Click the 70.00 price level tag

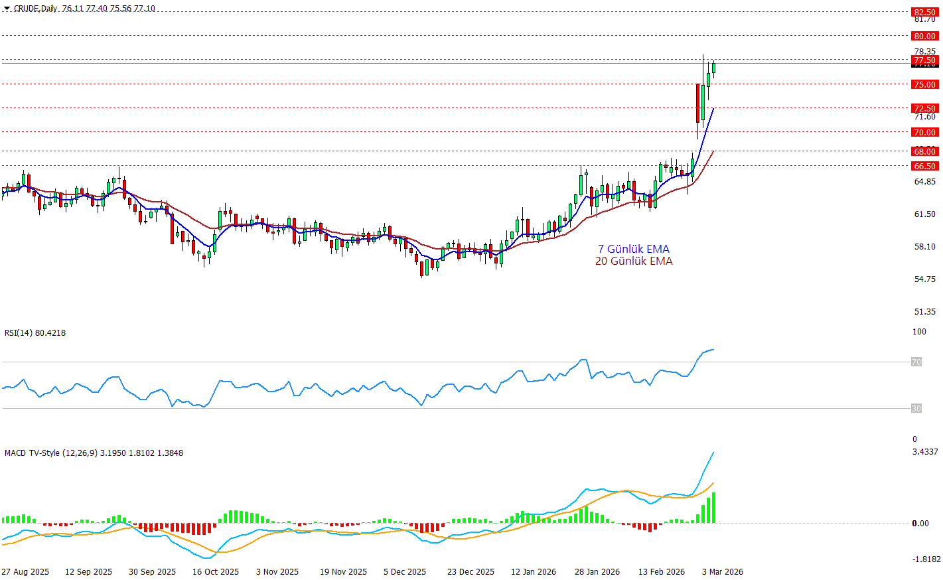(x=924, y=132)
